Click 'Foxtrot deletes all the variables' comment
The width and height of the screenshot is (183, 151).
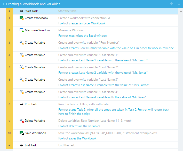[x=79, y=126]
